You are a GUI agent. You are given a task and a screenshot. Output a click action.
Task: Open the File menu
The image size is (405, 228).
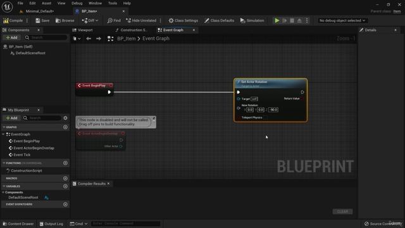(20, 3)
